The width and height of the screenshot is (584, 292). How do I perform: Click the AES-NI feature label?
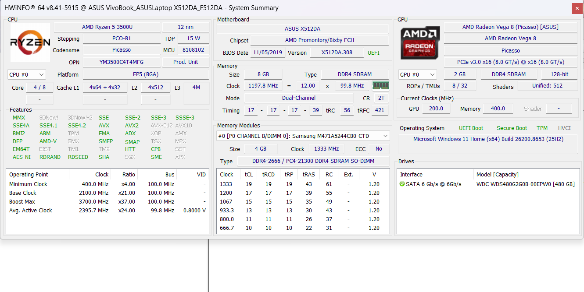(x=21, y=157)
